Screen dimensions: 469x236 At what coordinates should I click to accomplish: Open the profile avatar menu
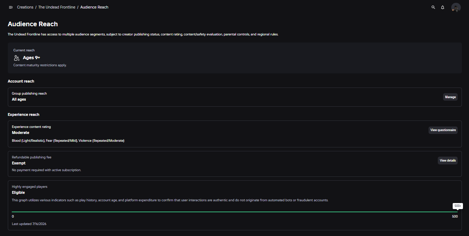pos(456,7)
